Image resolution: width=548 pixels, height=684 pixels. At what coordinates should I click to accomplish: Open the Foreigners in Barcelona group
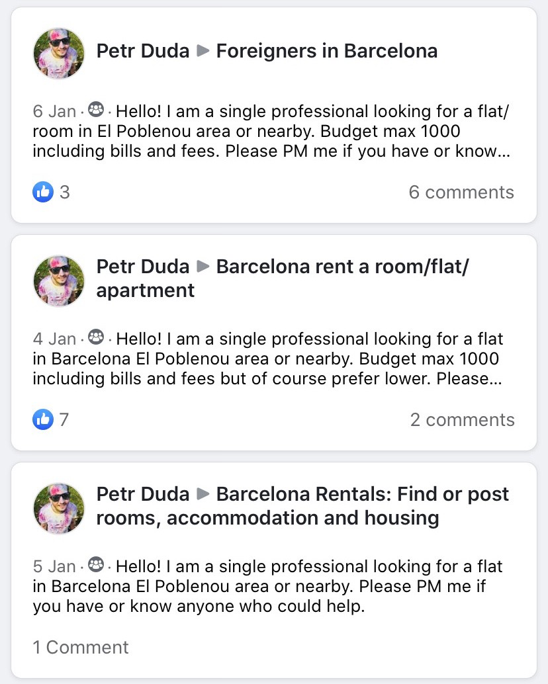click(x=327, y=51)
